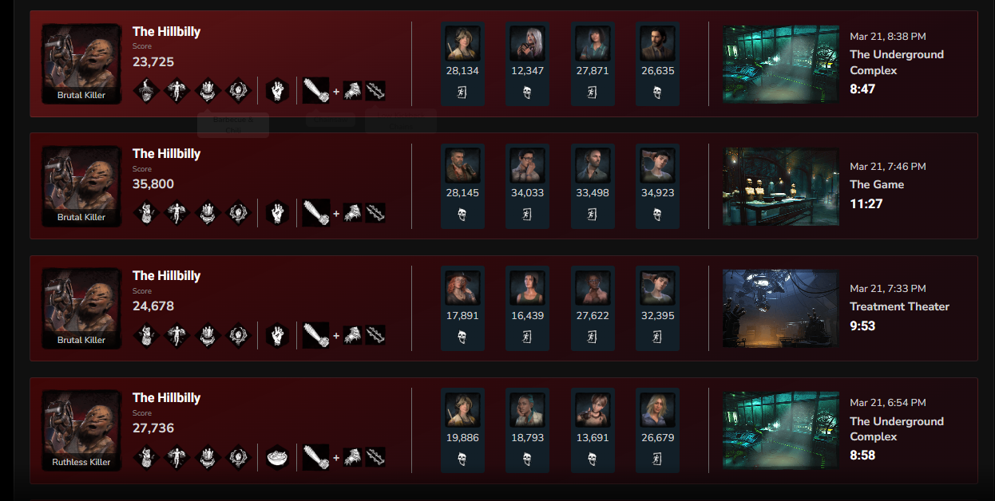Viewport: 995px width, 501px height.
Task: Click the Ruthless Killer Hillbilly portrait
Action: tap(81, 430)
